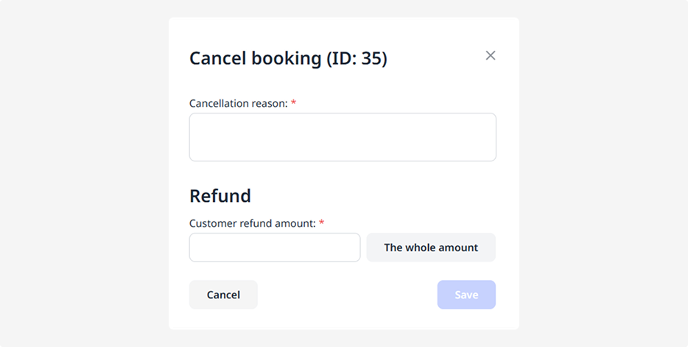Click the Cancellation reason label

(x=238, y=103)
